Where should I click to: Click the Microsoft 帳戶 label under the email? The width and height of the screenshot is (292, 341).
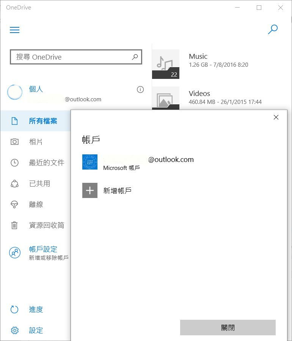click(x=121, y=168)
